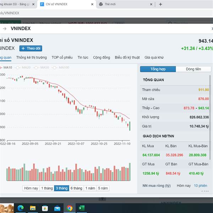The image size is (213, 213).
Task: Open Microsoft Edge from the taskbar
Action: coord(21,208)
